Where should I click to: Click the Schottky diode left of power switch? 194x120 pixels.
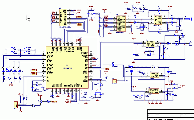coord(113,64)
